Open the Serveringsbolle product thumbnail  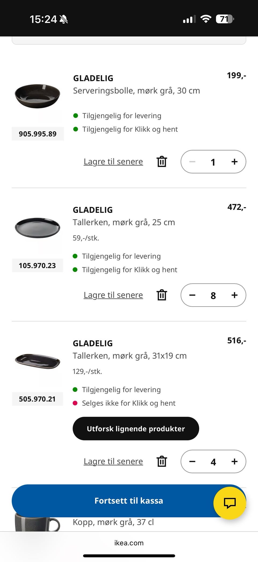tap(38, 96)
